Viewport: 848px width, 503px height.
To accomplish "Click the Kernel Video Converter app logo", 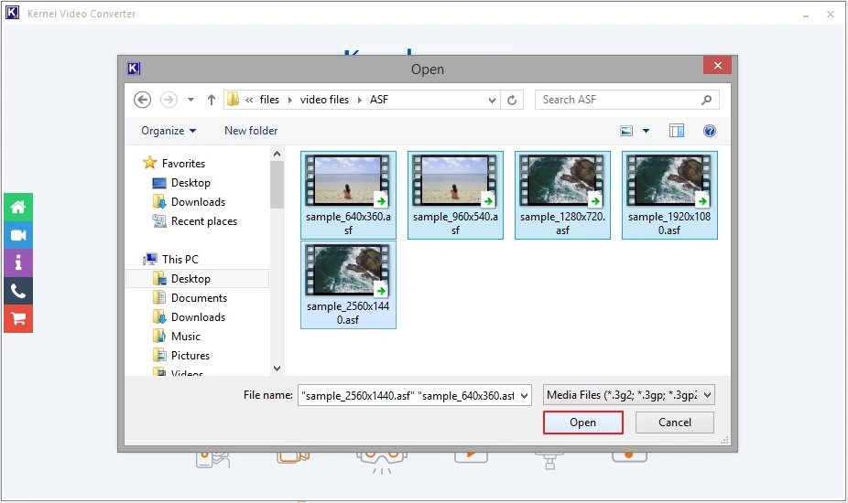I will click(x=12, y=13).
